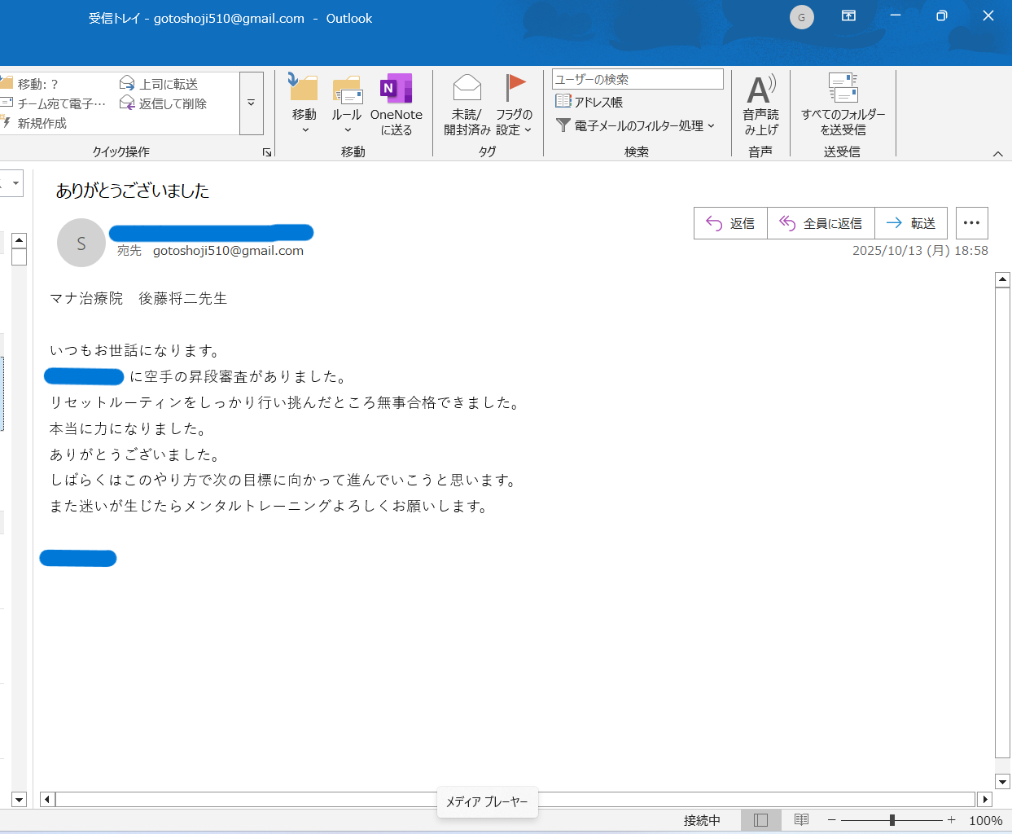Viewport: 1012px width, 834px height.
Task: Click the フラグの設定 red flag icon
Action: coord(515,88)
